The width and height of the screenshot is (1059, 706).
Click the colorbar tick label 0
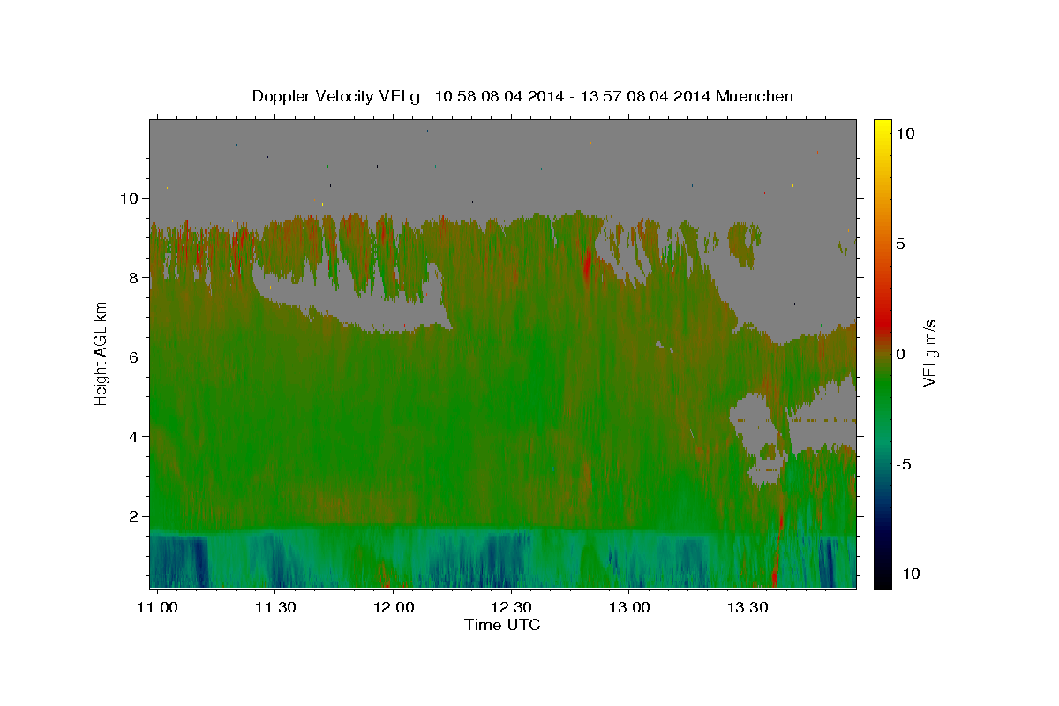point(900,354)
